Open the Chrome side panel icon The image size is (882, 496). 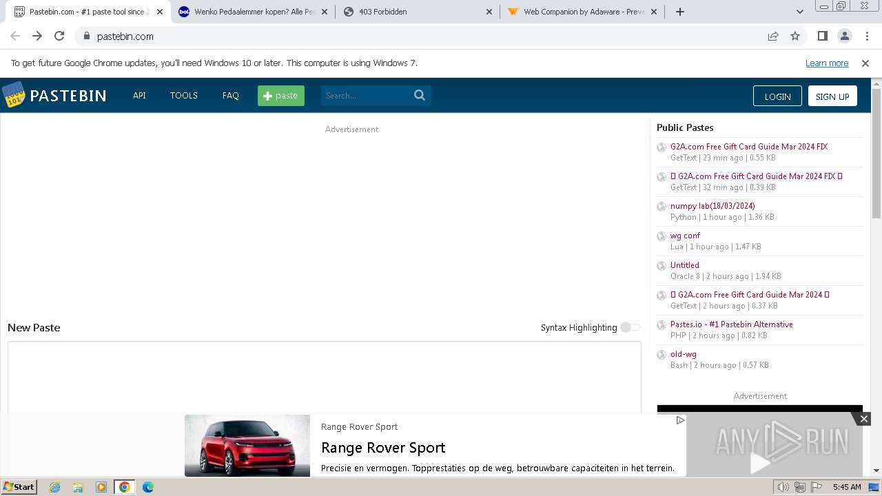coord(822,36)
